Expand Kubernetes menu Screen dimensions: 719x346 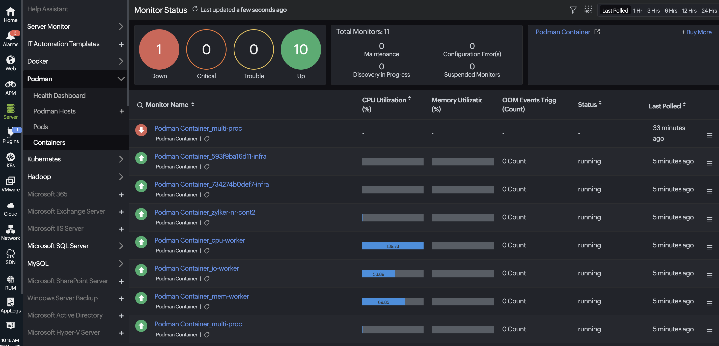[x=121, y=159]
